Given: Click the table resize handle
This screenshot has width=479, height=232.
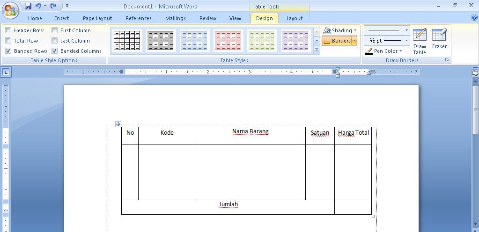Looking at the screenshot, I should pos(373,216).
